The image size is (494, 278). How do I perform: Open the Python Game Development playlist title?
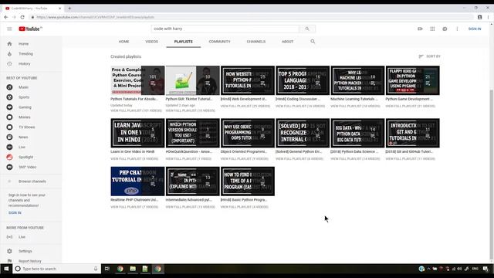(x=409, y=99)
